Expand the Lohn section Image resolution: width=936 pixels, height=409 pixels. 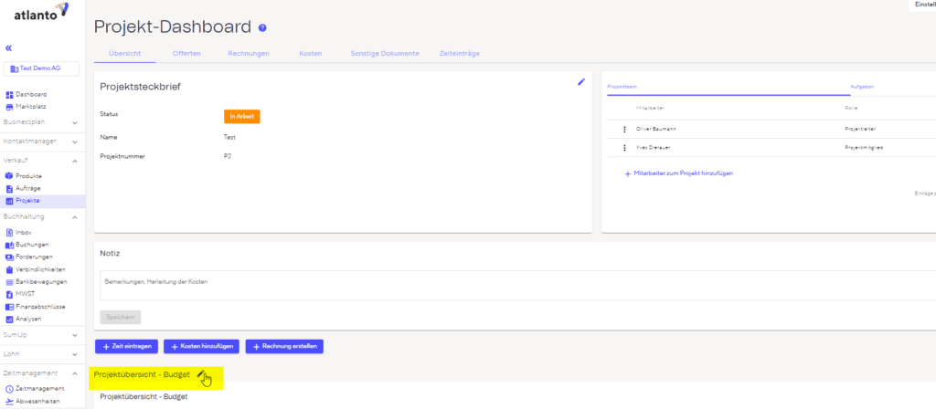click(x=74, y=353)
